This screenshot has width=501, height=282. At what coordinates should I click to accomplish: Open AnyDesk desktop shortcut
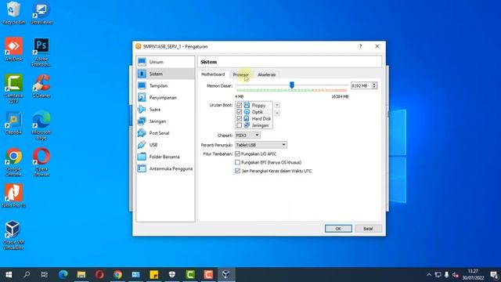(13, 49)
